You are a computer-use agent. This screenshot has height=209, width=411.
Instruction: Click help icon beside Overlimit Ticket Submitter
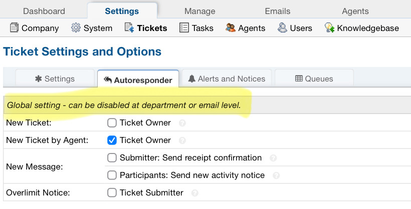tap(194, 193)
